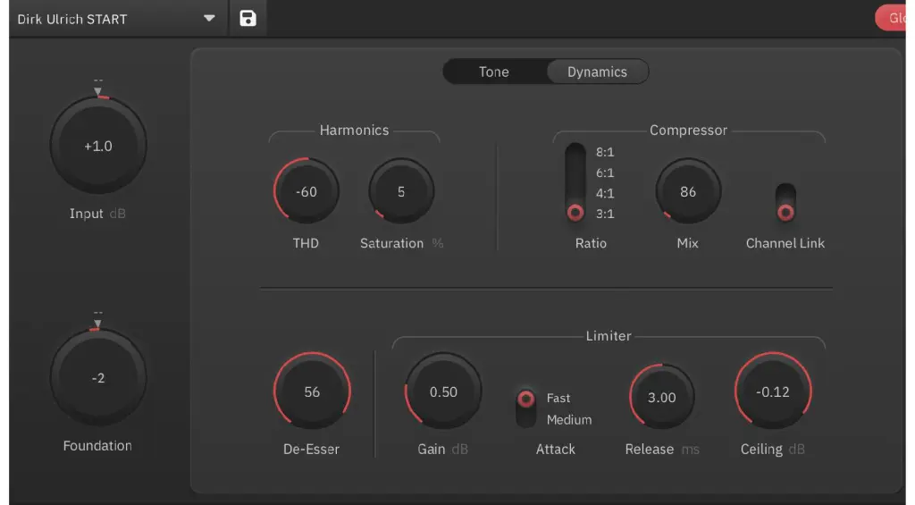Click the red Global button at top right

(x=895, y=18)
